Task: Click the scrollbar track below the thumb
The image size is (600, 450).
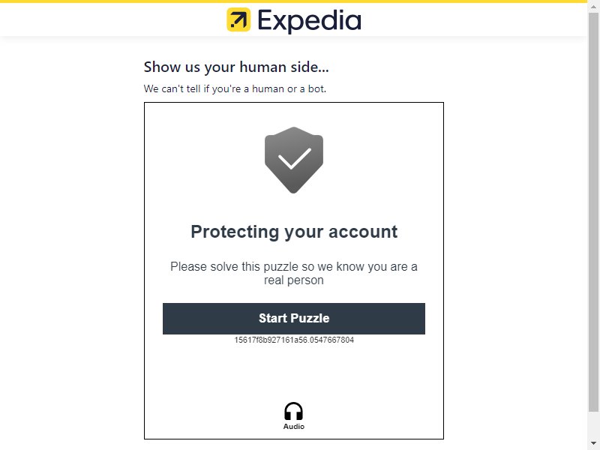Action: click(x=593, y=425)
